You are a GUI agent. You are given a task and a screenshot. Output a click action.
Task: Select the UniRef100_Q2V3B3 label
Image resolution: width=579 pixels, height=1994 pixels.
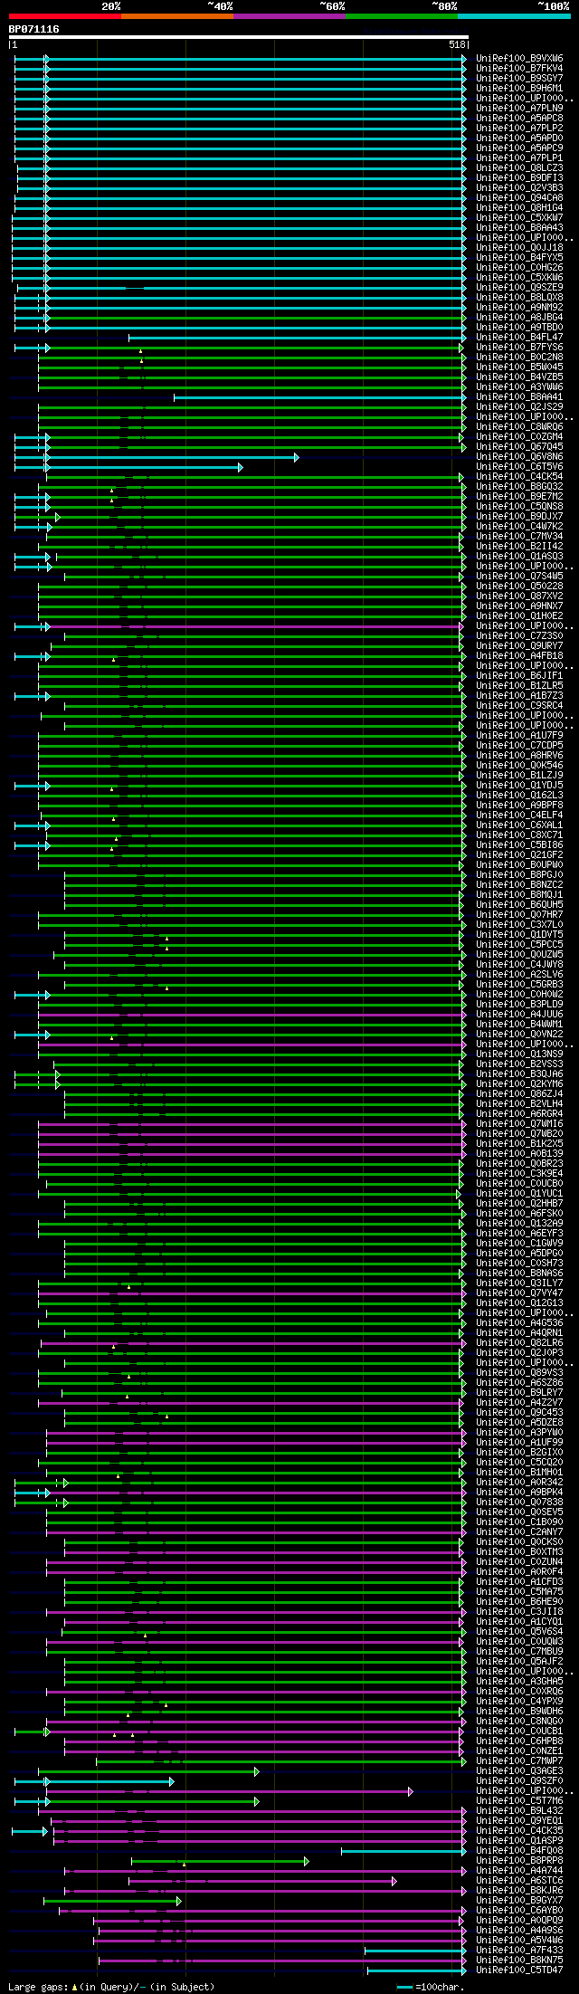coord(519,188)
